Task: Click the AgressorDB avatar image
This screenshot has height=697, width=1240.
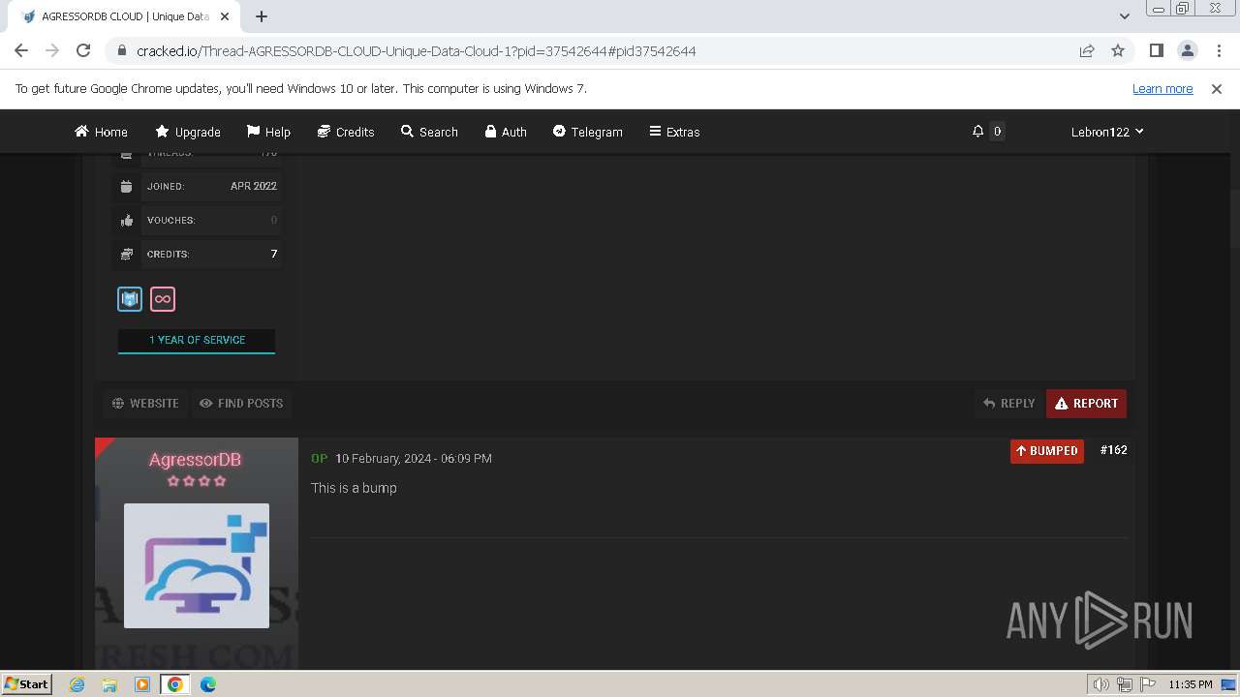Action: [x=197, y=565]
